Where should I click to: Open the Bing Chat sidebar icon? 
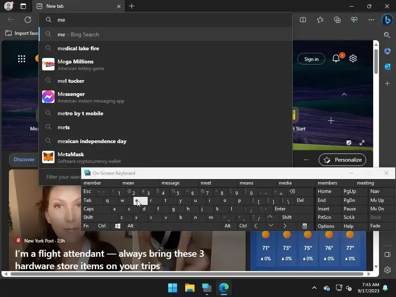tap(387, 20)
